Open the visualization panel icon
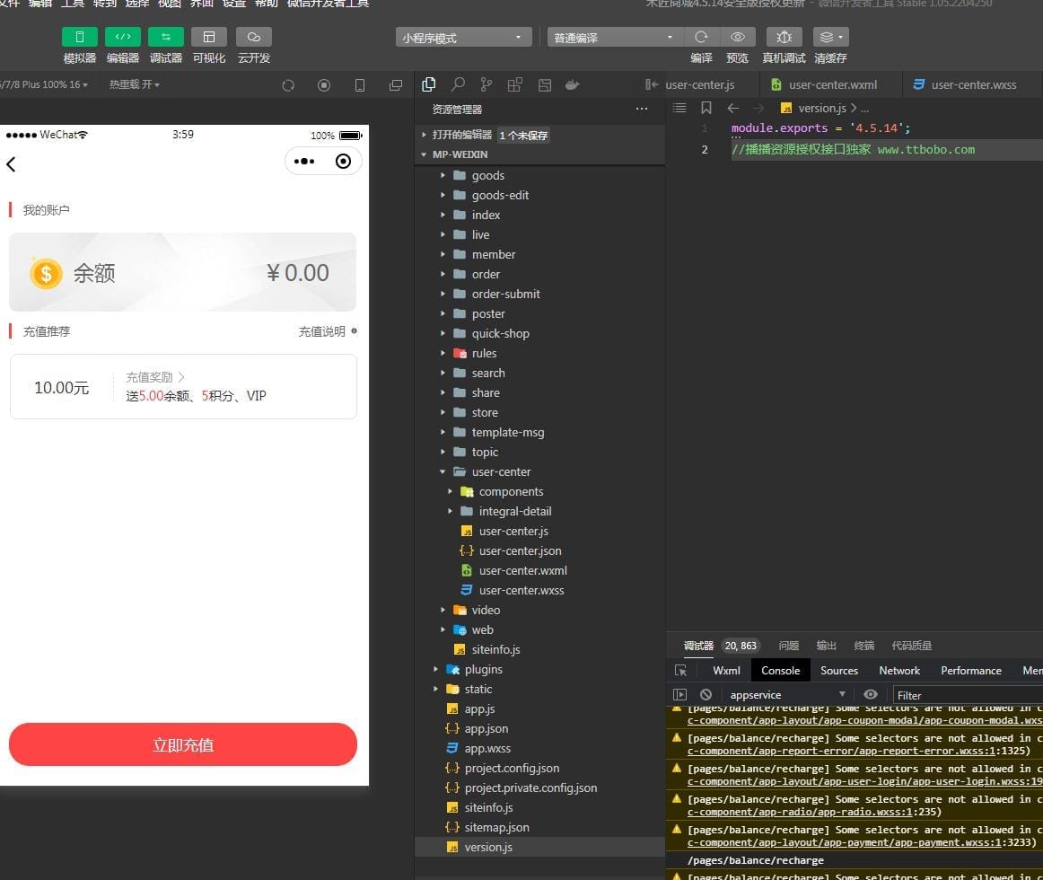 (209, 38)
